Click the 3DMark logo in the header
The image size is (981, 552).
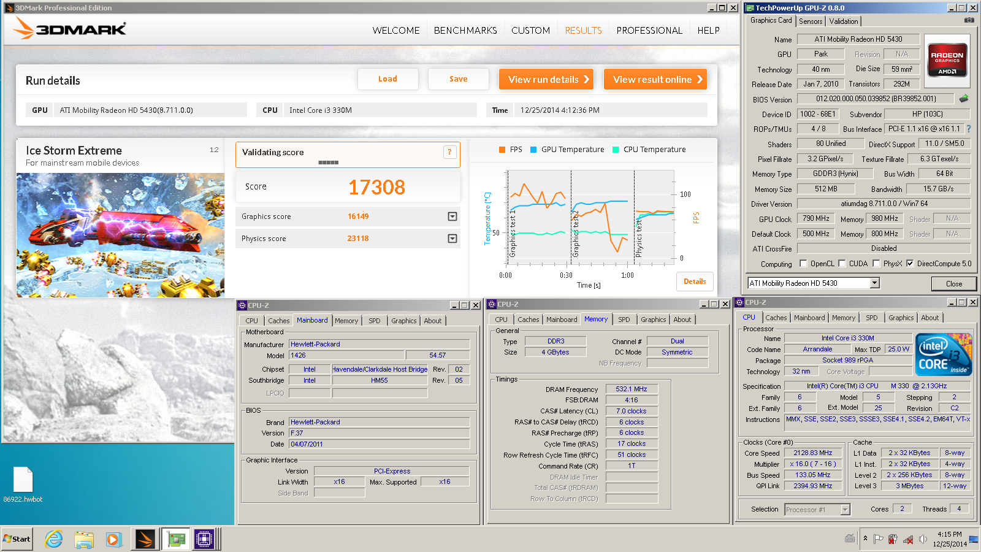(70, 28)
